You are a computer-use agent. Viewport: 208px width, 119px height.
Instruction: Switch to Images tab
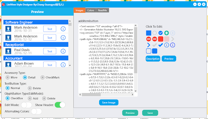pyautogui.click(x=79, y=10)
